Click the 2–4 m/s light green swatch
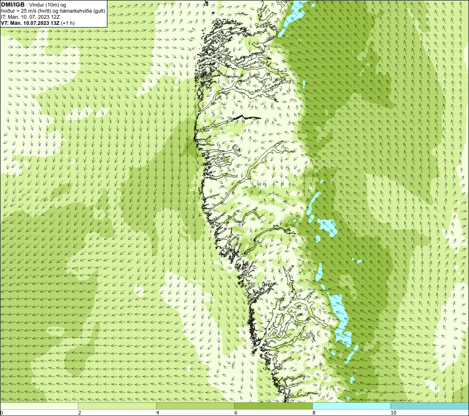469x416 pixels. [117, 406]
